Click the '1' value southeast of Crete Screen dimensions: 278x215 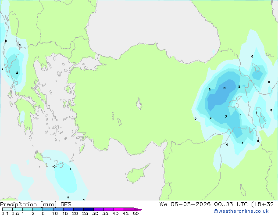(x=70, y=169)
